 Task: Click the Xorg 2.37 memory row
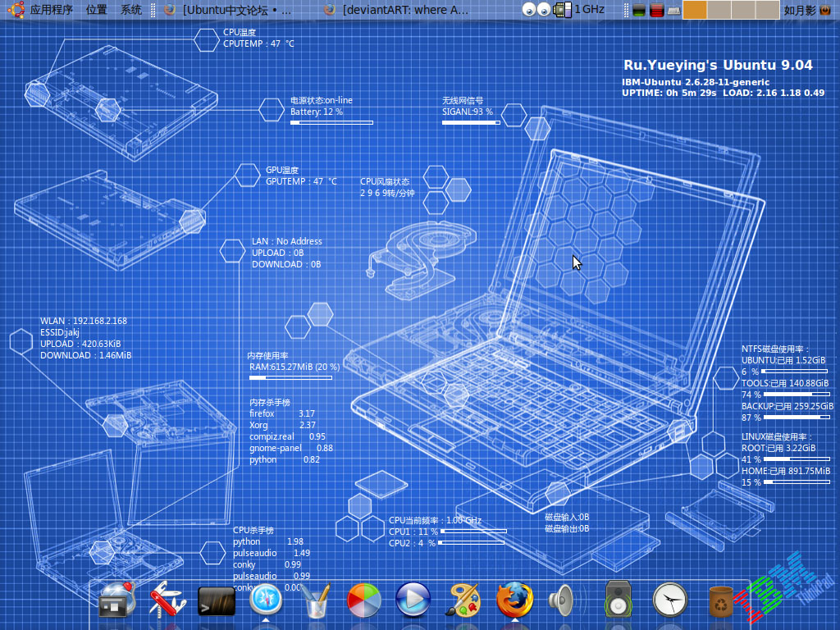[282, 425]
